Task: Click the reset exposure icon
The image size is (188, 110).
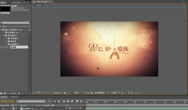Action: [x=136, y=93]
